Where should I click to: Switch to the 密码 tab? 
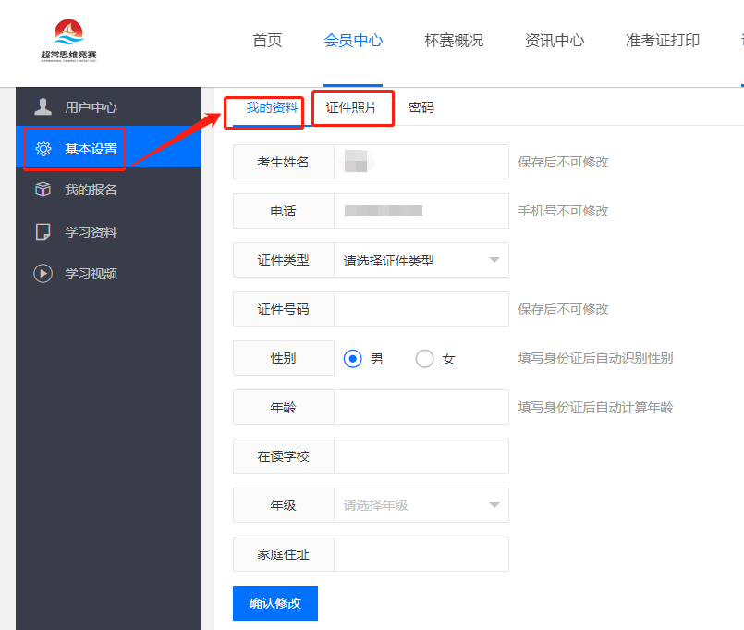coord(421,107)
